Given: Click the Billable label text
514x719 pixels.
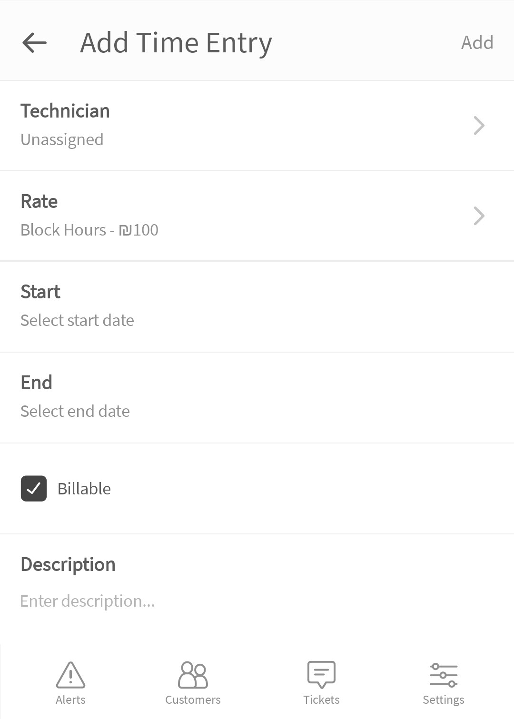Looking at the screenshot, I should pyautogui.click(x=84, y=489).
